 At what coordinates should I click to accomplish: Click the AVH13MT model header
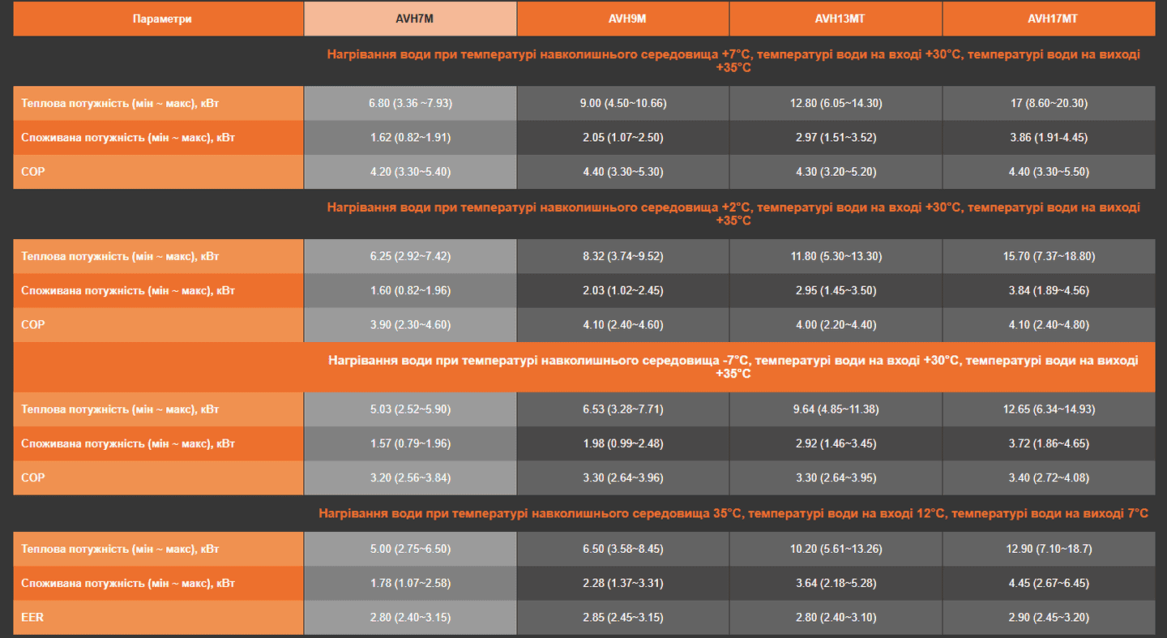[836, 19]
